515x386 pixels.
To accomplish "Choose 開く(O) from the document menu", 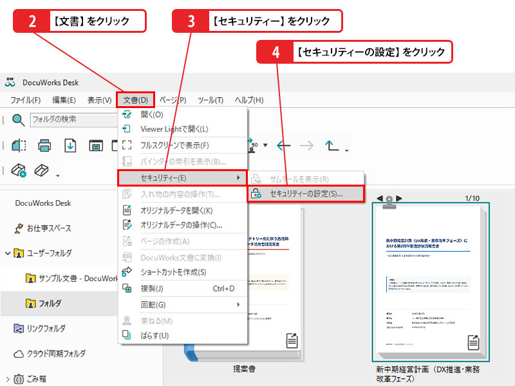I will pos(182,115).
